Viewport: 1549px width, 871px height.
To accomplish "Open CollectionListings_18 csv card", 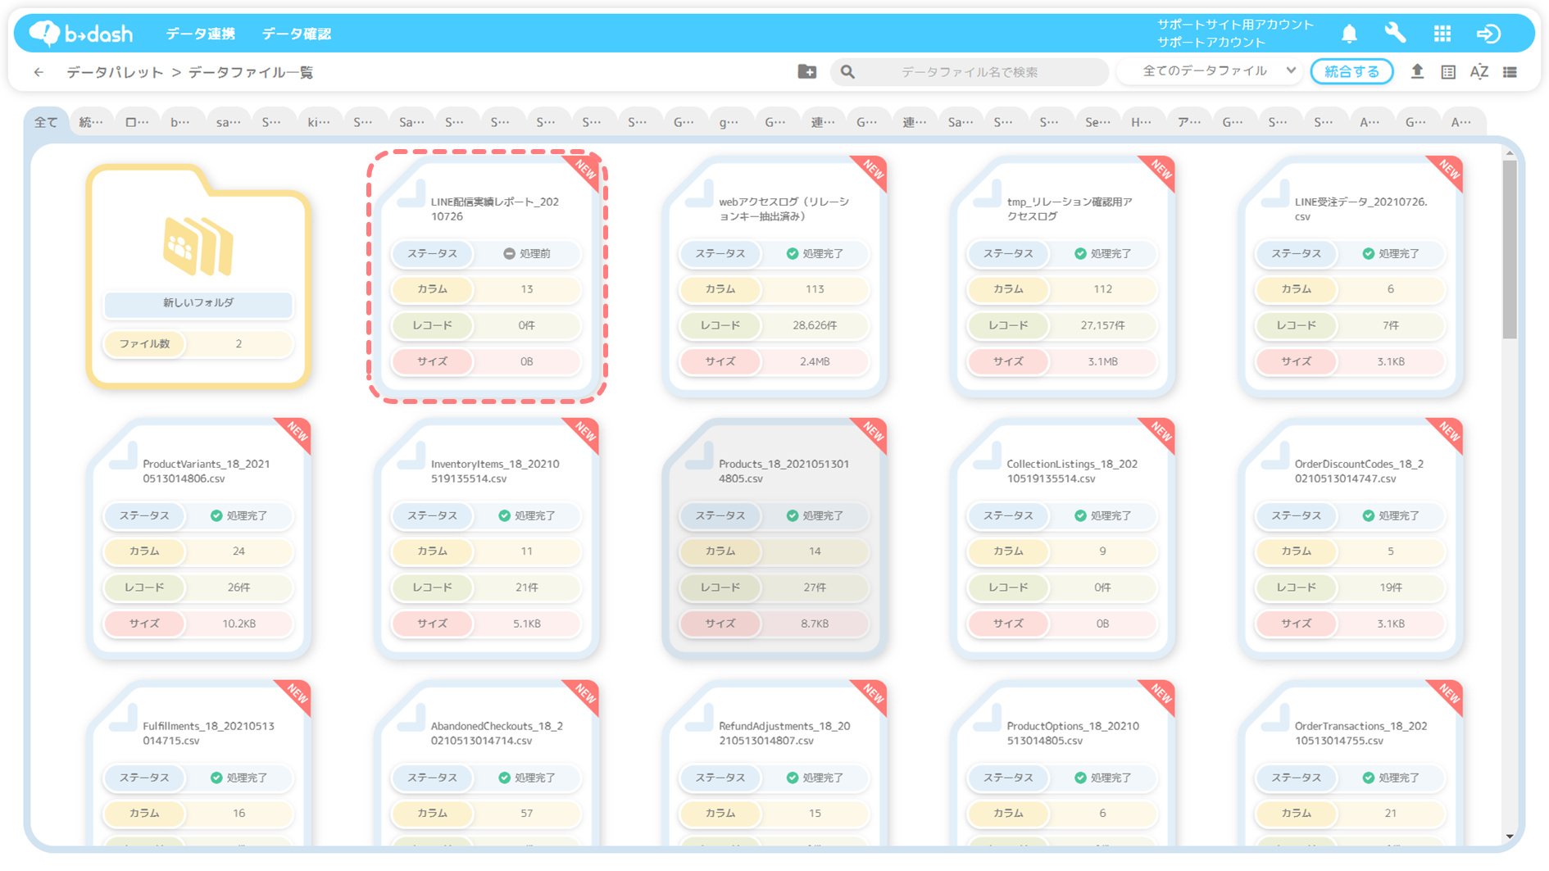I will pyautogui.click(x=1063, y=538).
